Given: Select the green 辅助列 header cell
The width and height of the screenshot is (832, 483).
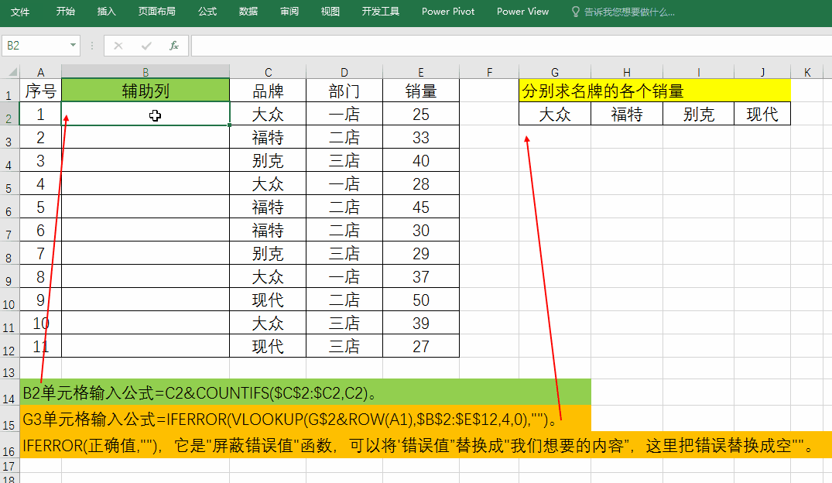Looking at the screenshot, I should tap(146, 91).
